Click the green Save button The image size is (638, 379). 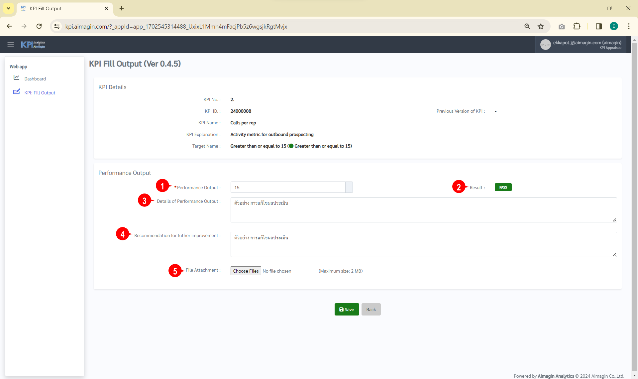point(347,310)
